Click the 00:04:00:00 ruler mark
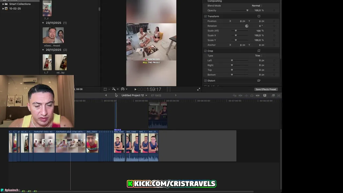Screen dimensions: 343x193 141,101
